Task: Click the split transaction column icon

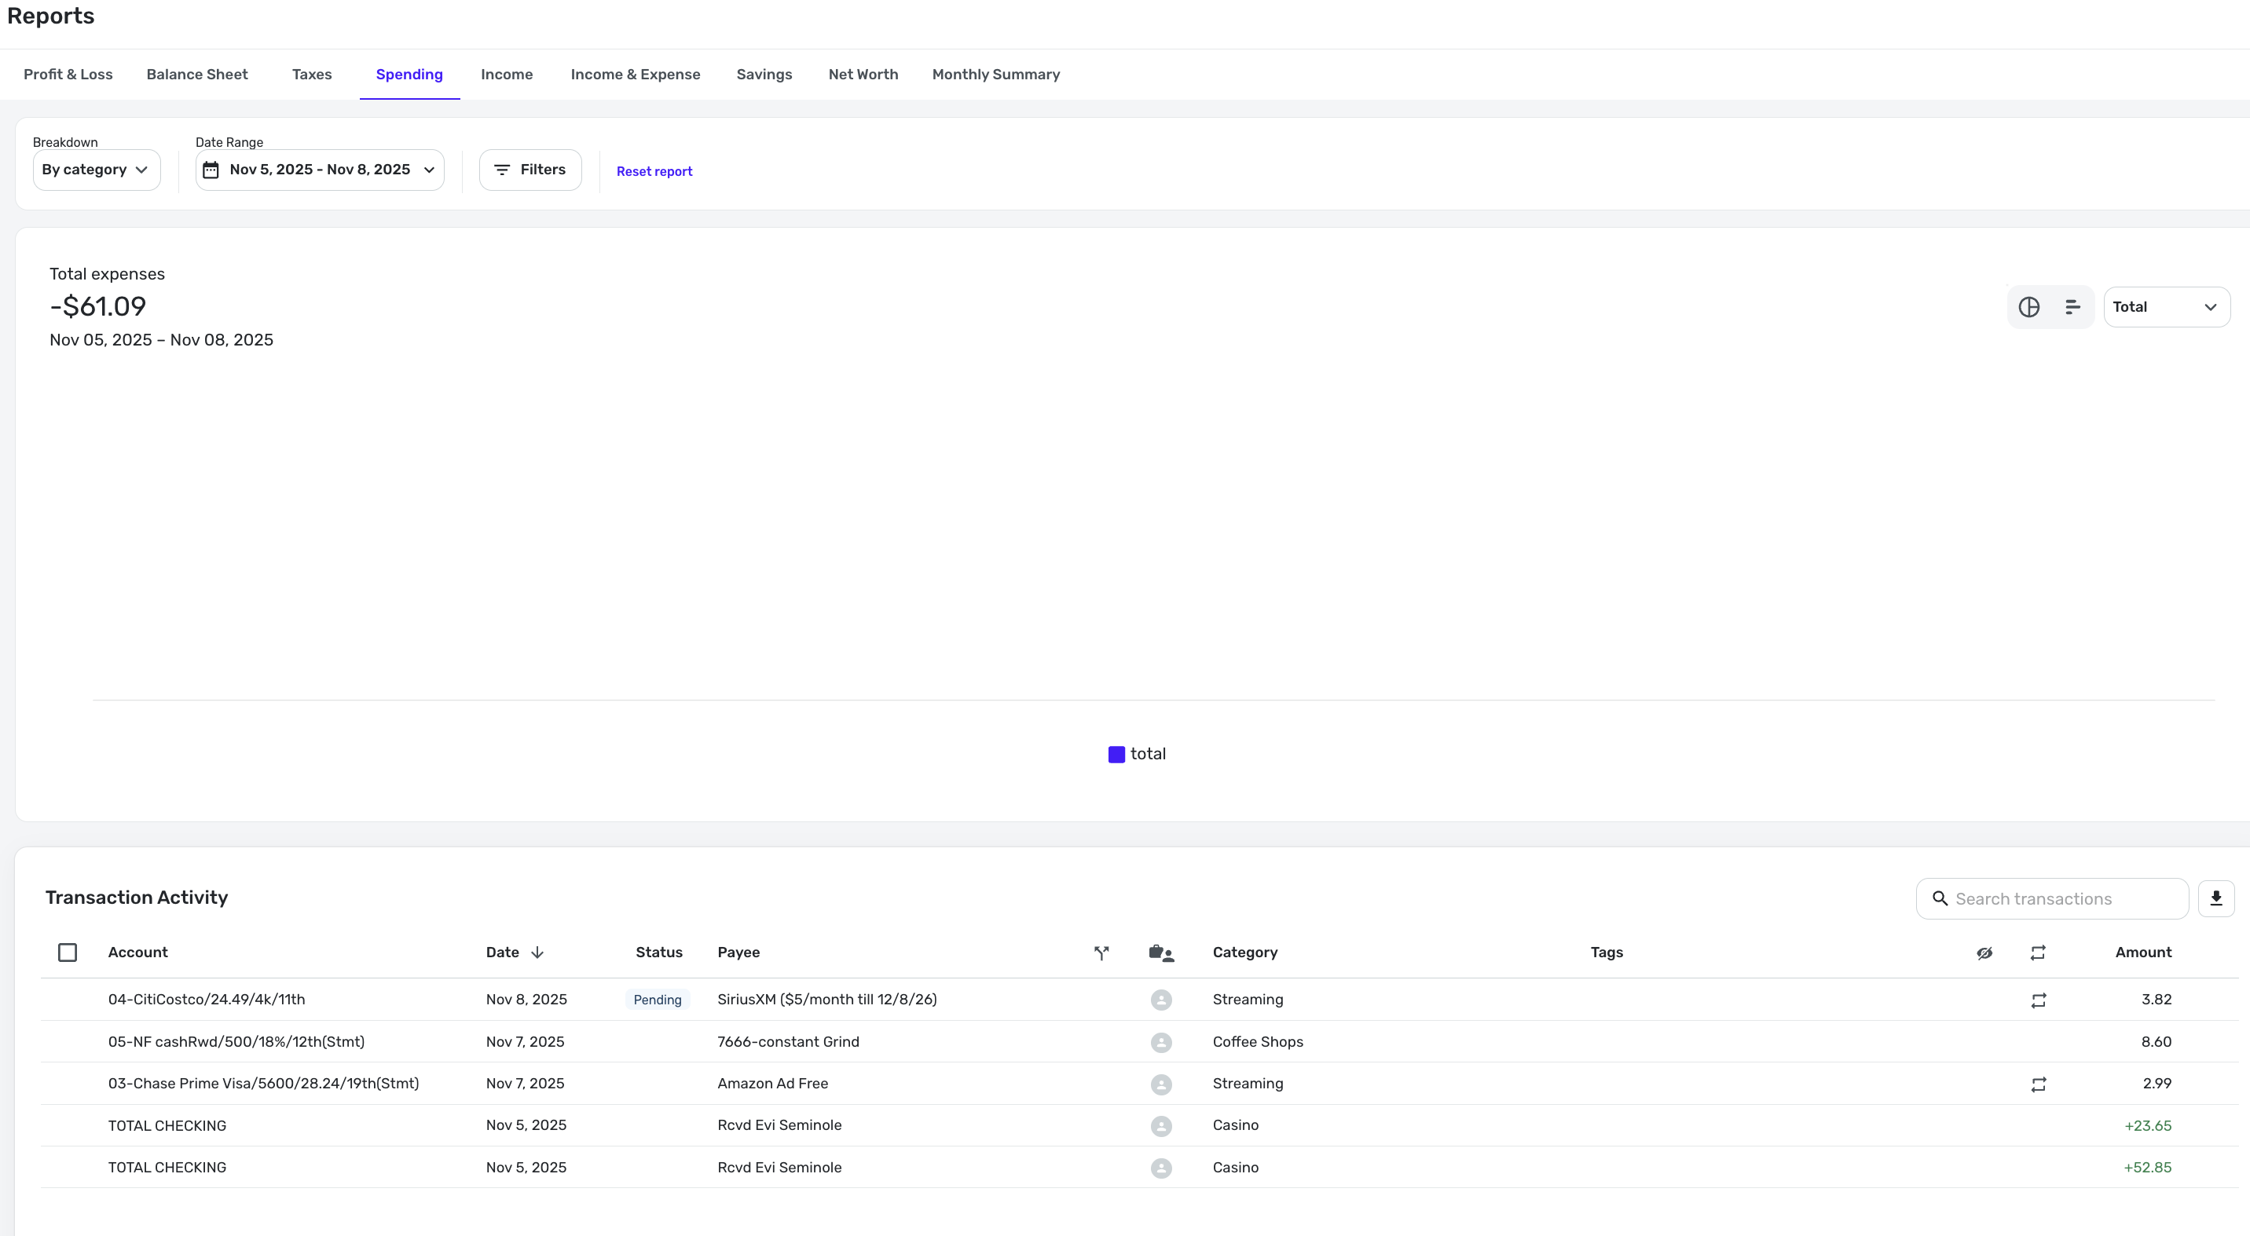Action: (x=1101, y=953)
